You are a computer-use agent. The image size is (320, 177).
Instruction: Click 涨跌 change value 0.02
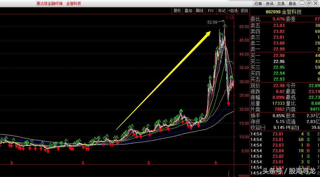click(280, 91)
